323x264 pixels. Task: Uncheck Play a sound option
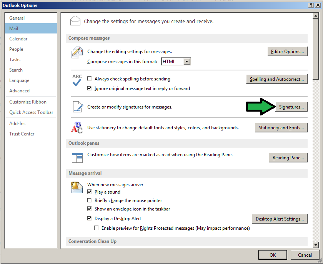pos(90,192)
